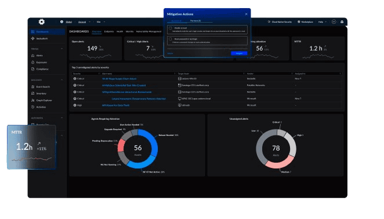This screenshot has height=219, width=384.
Task: Select the Medium segment of Unassigned alerts
Action: point(280,163)
